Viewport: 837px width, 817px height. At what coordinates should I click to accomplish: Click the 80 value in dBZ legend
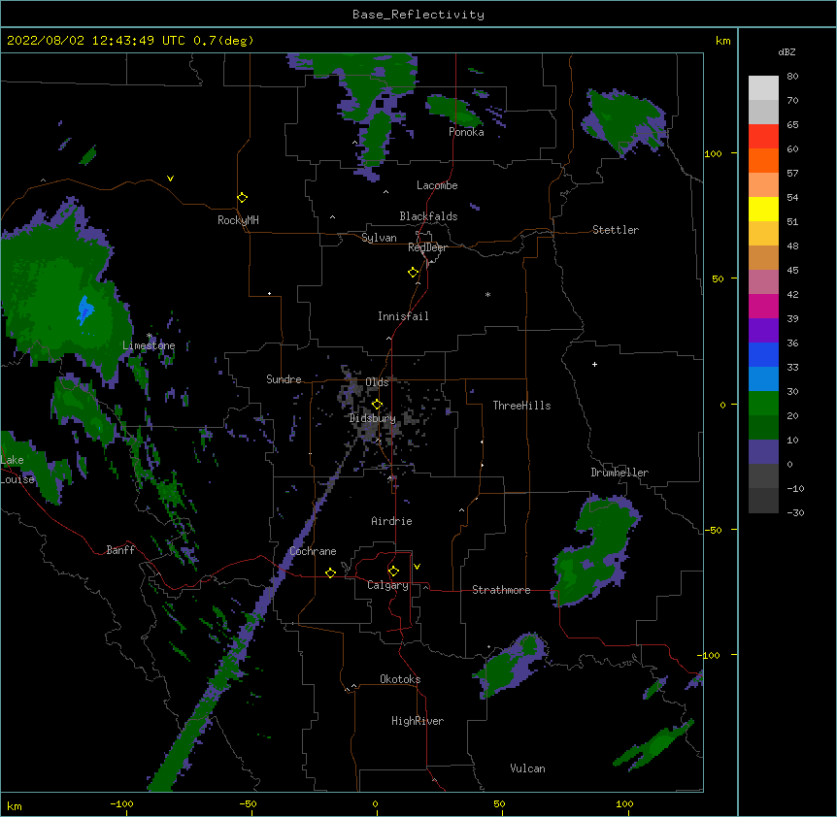[792, 77]
